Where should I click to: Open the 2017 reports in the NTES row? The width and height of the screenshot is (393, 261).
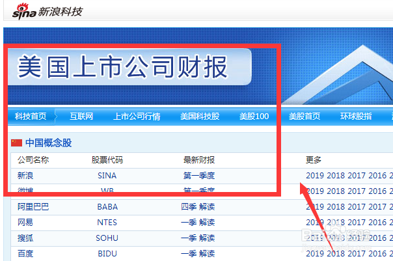point(357,223)
